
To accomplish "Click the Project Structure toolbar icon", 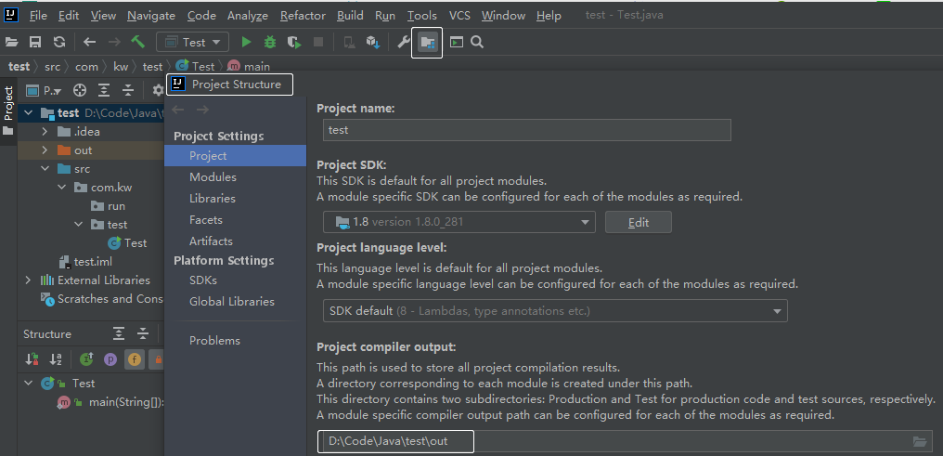I will [x=427, y=42].
